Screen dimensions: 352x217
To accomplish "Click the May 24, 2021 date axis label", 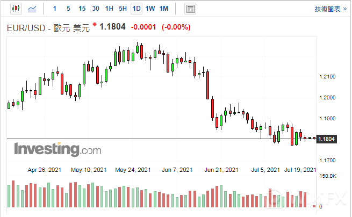I will 133,170.
